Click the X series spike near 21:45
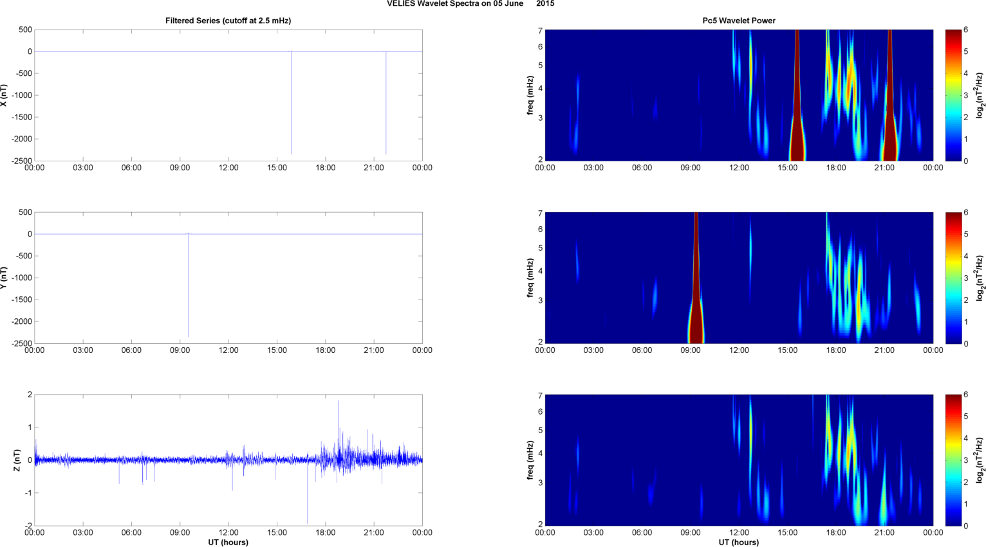The width and height of the screenshot is (986, 547). (386, 103)
